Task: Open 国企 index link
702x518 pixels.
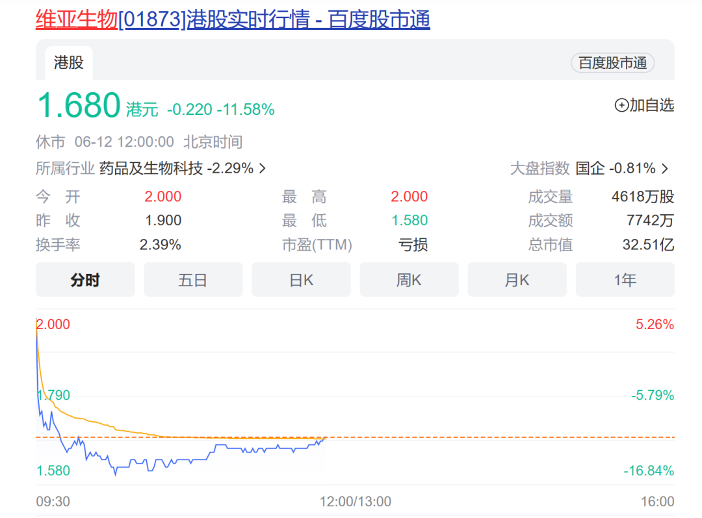Action: (590, 169)
